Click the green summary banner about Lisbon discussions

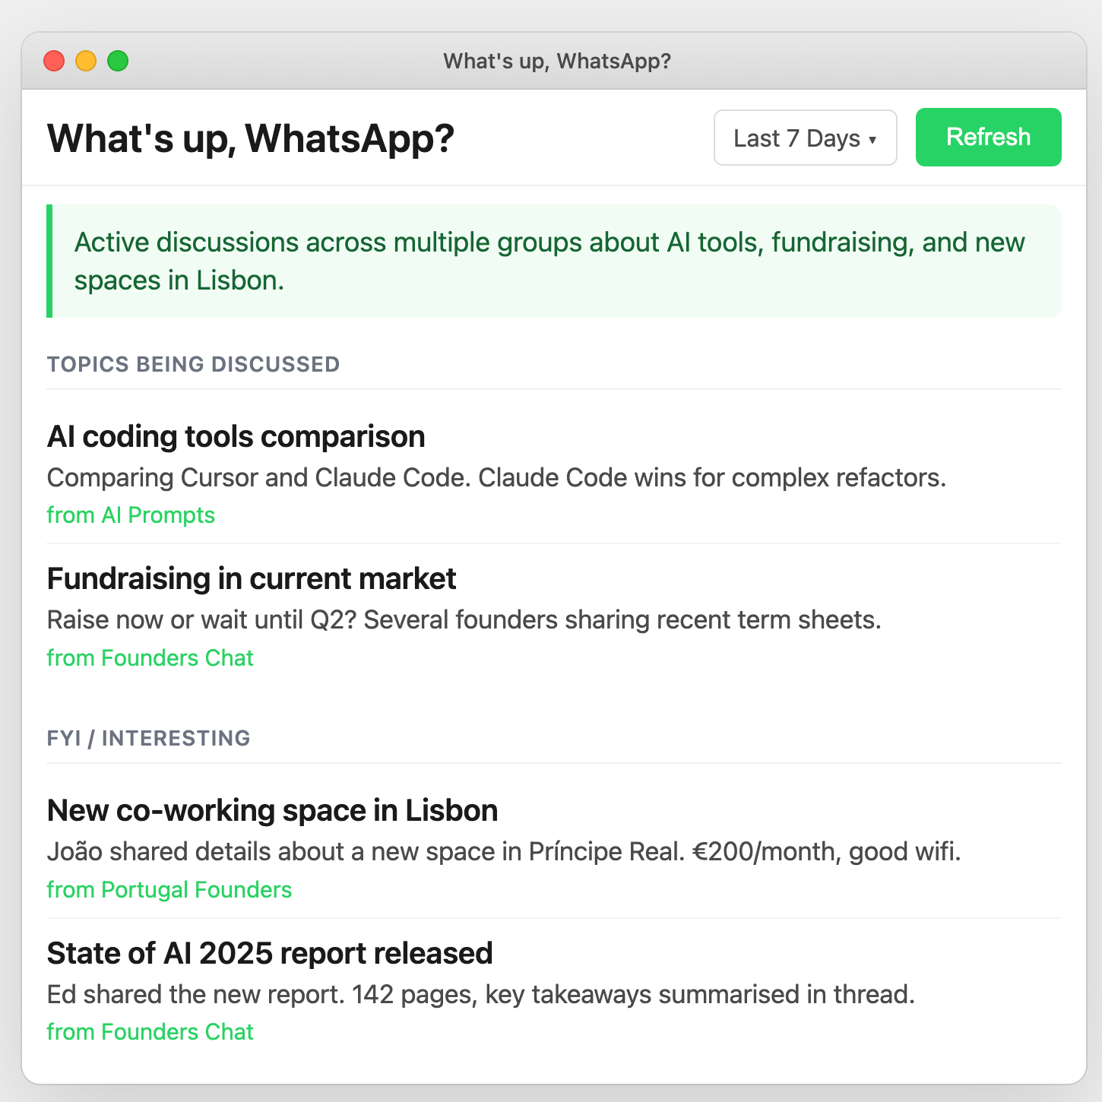pyautogui.click(x=553, y=260)
